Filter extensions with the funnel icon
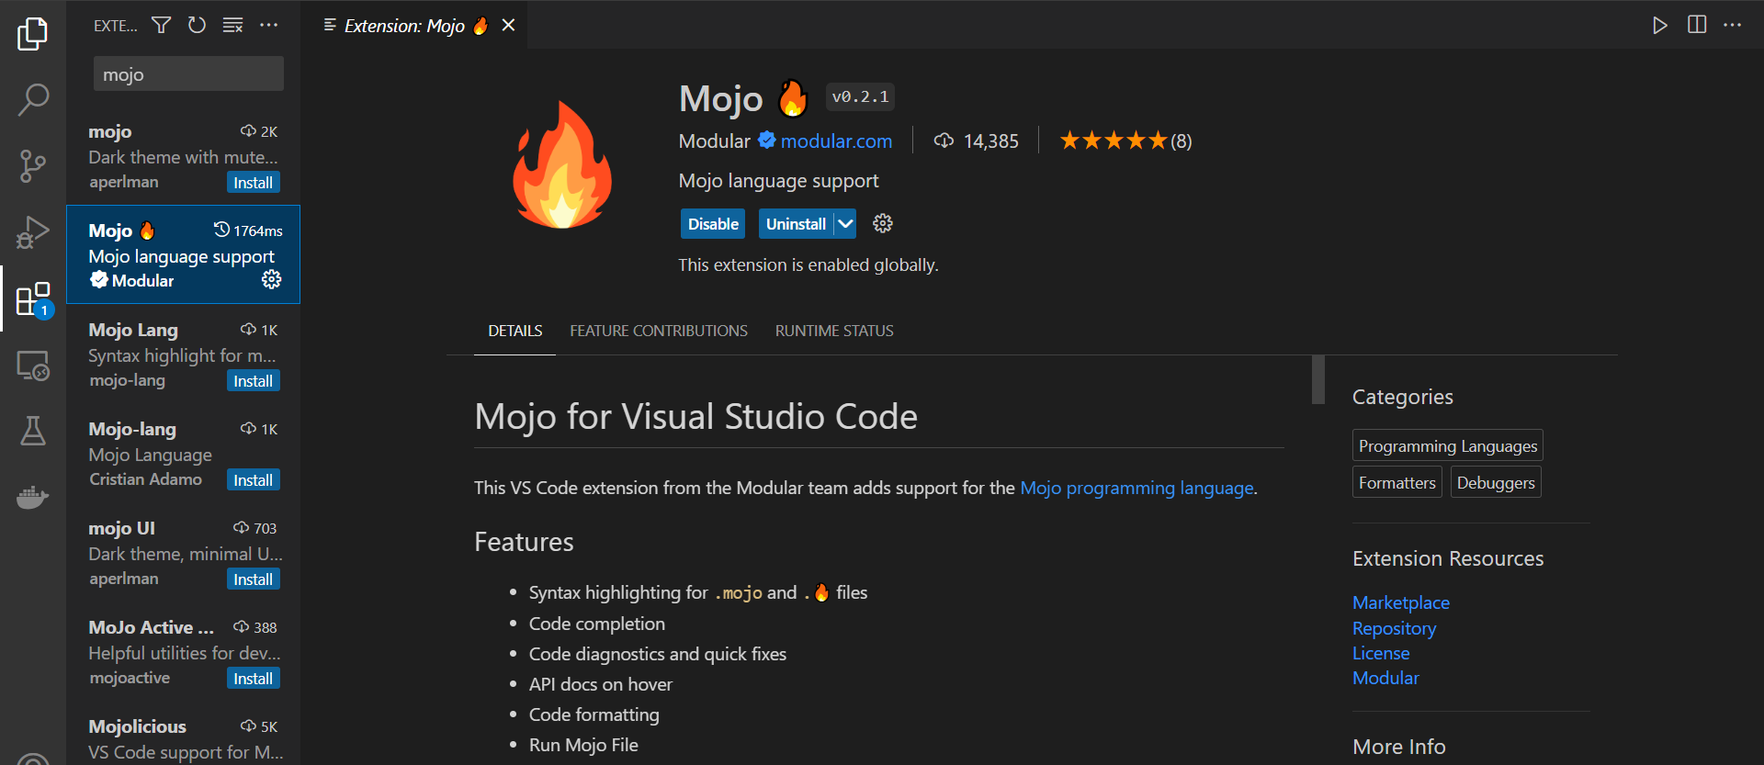The width and height of the screenshot is (1764, 765). click(x=162, y=25)
